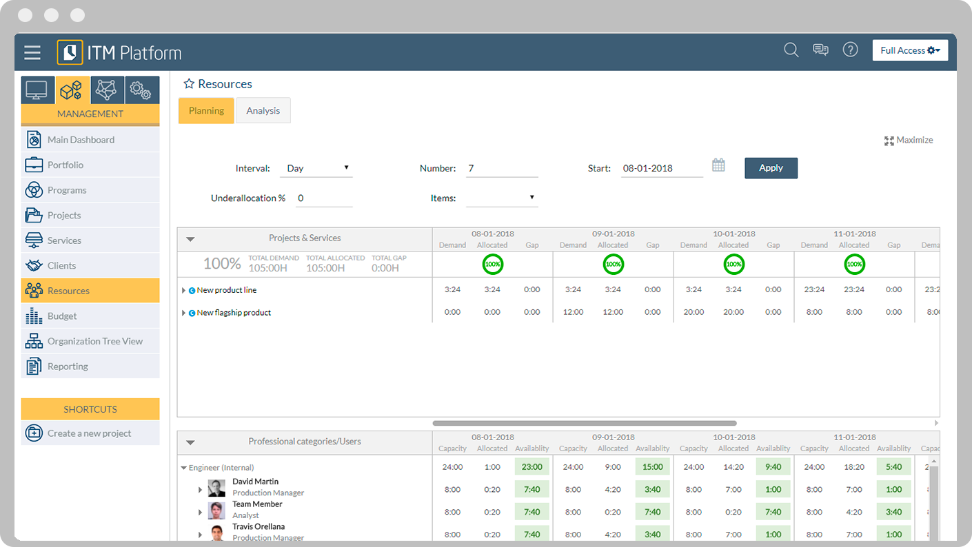972x547 pixels.
Task: Click the Travis Orellana name
Action: tap(259, 527)
